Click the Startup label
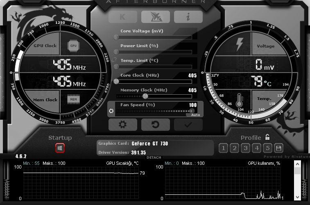The width and height of the screenshot is (310, 205). coord(60,138)
